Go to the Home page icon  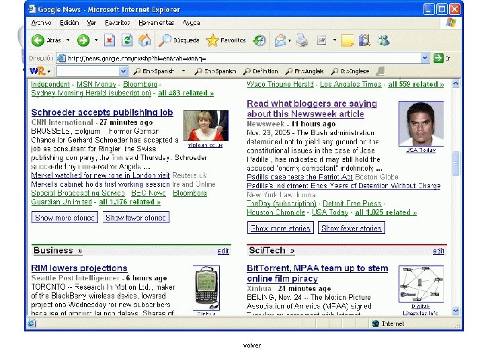tap(145, 40)
